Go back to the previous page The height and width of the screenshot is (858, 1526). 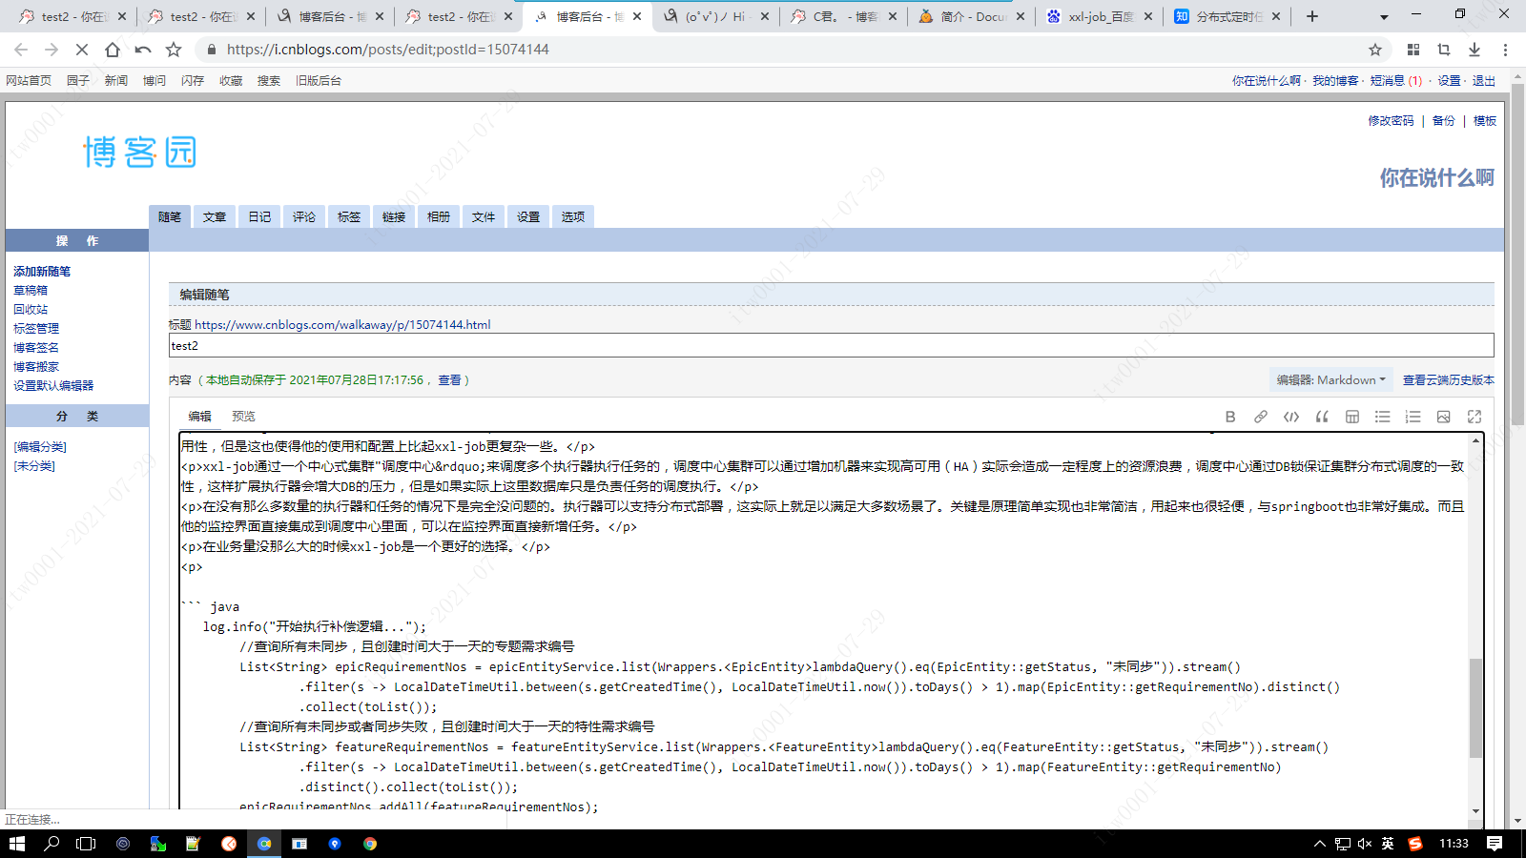pos(21,50)
